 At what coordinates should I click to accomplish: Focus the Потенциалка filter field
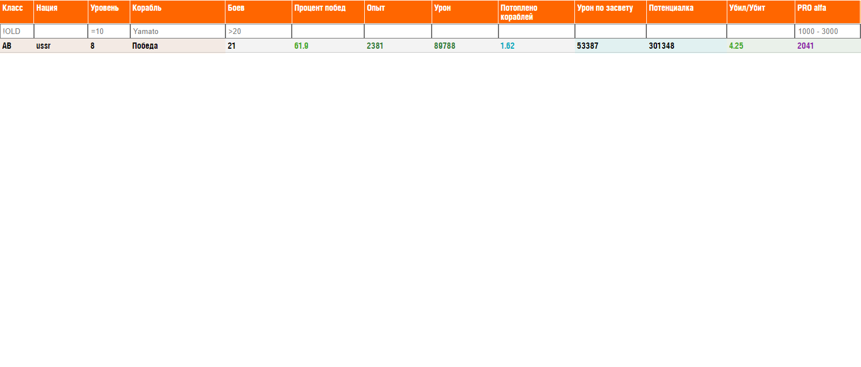point(687,31)
